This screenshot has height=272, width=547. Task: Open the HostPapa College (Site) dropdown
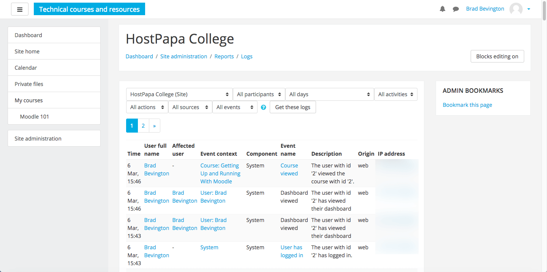click(179, 94)
